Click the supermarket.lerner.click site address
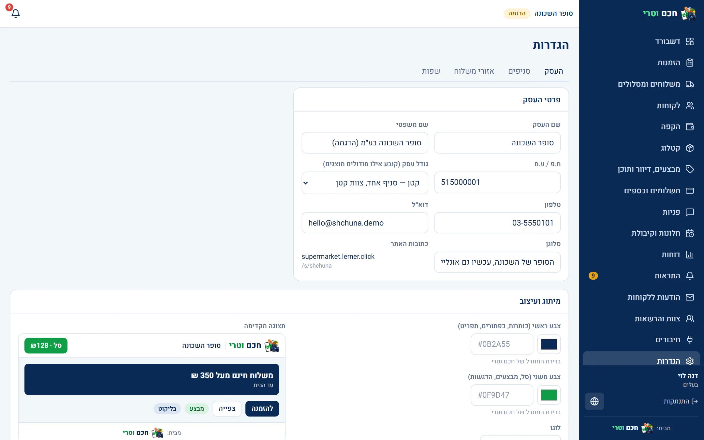Image resolution: width=704 pixels, height=440 pixels. pos(338,257)
